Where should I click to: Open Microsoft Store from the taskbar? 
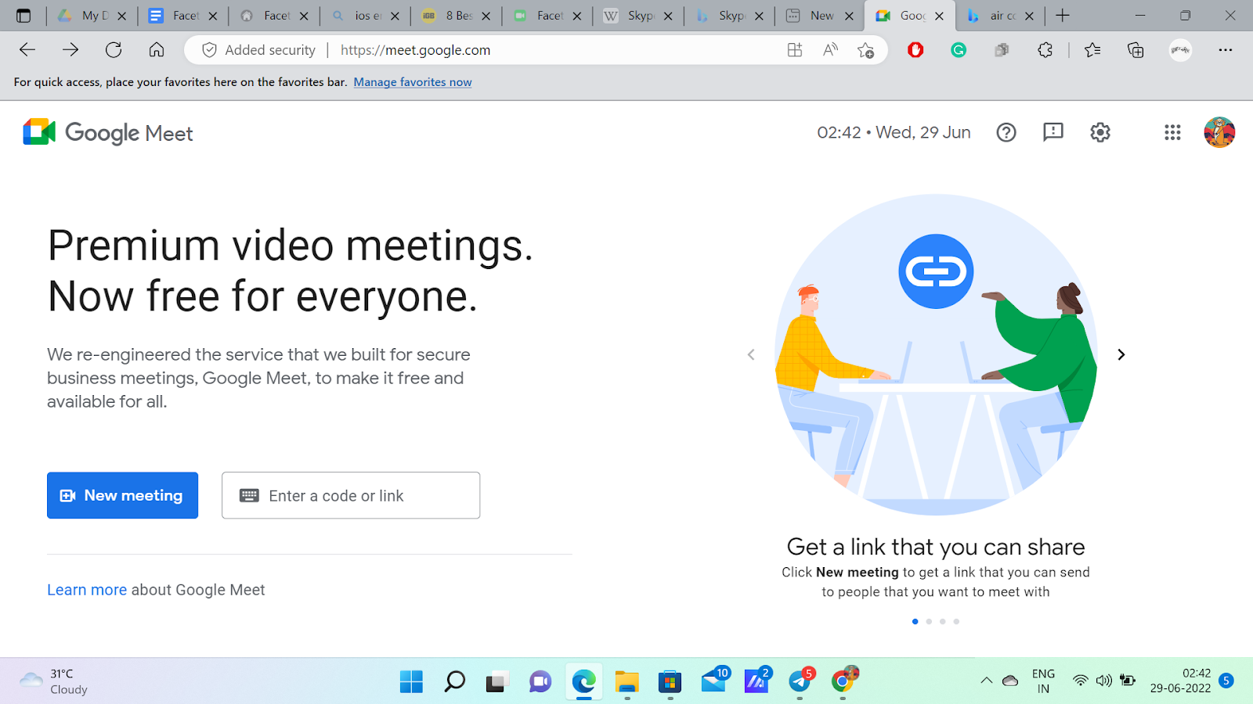[x=670, y=681]
